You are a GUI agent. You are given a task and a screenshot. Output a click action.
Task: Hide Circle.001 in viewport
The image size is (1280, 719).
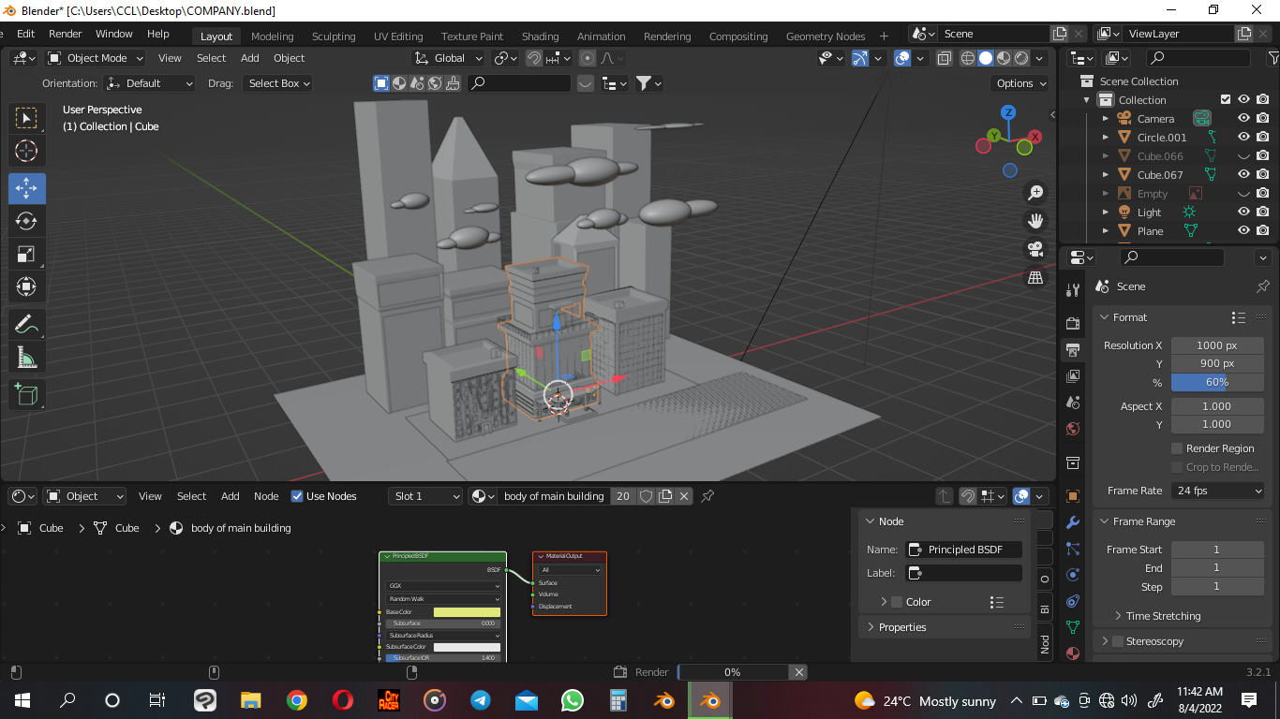[x=1243, y=138]
